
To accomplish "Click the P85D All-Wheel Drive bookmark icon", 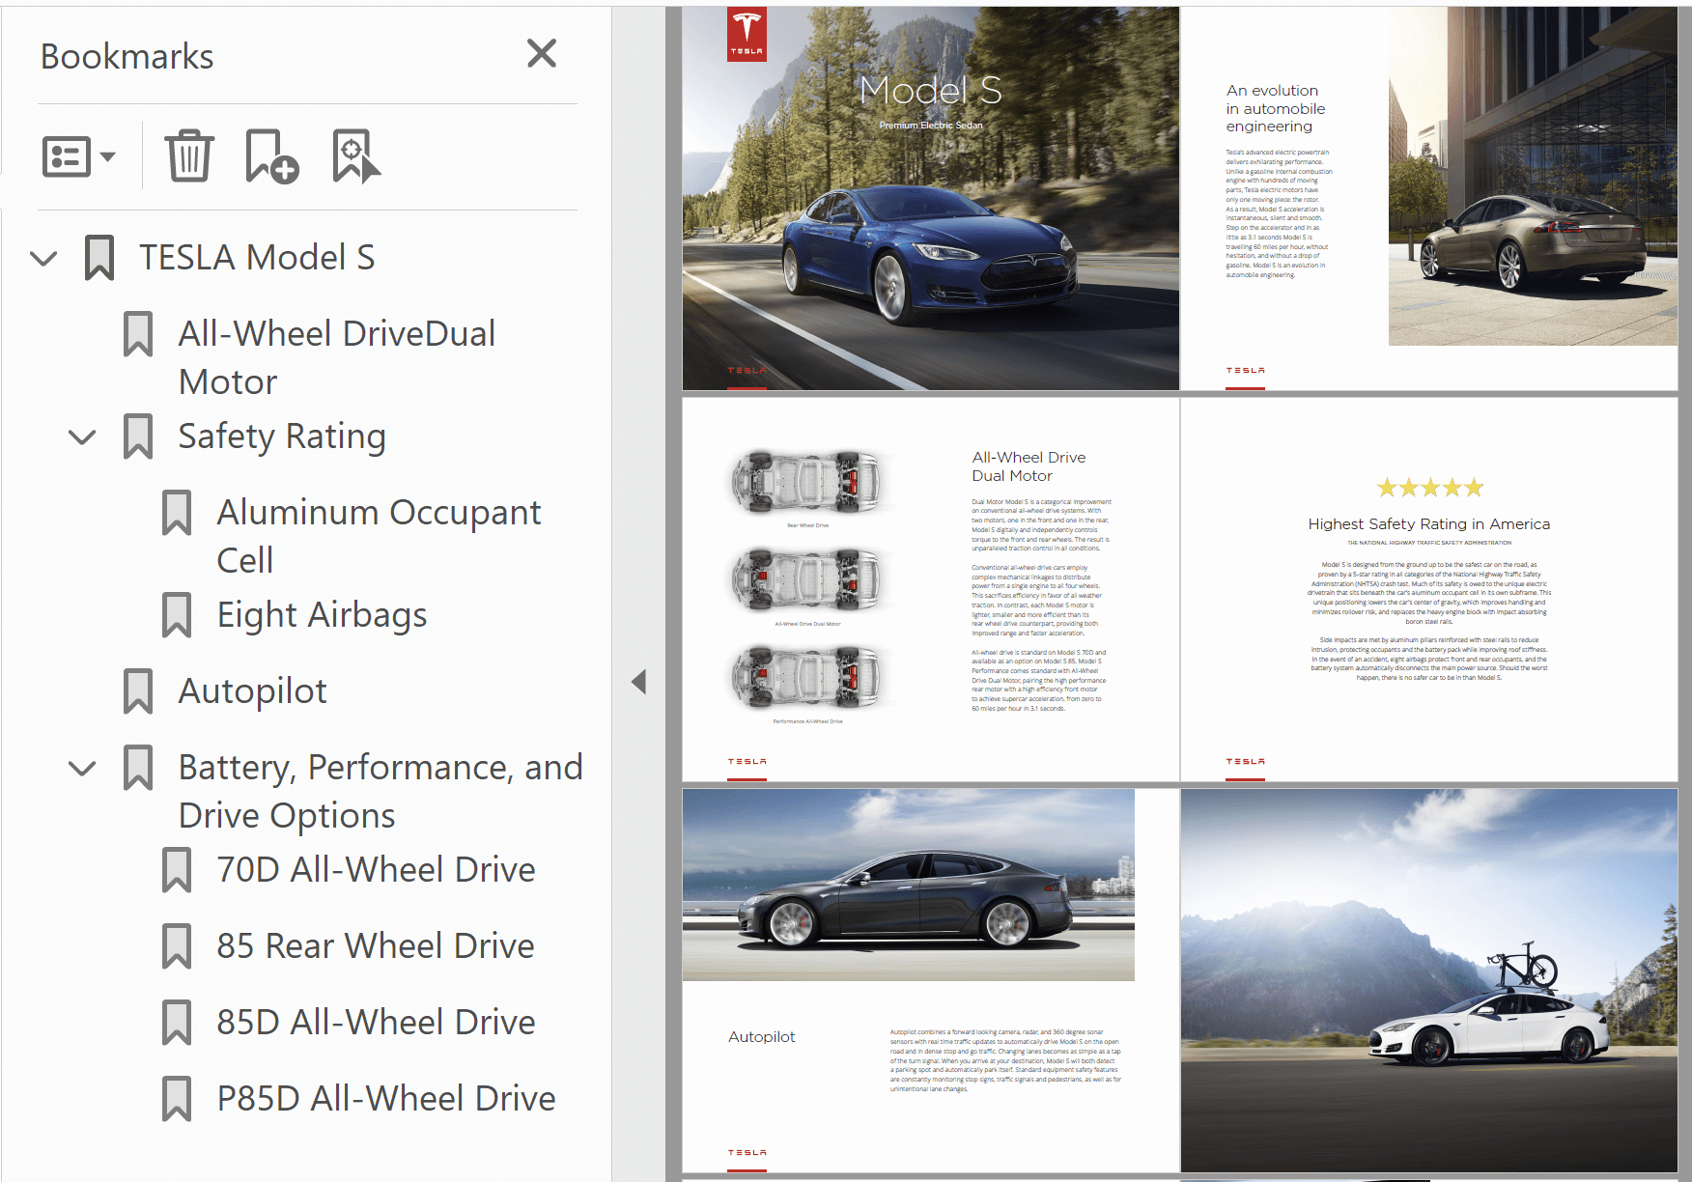I will tap(177, 1099).
